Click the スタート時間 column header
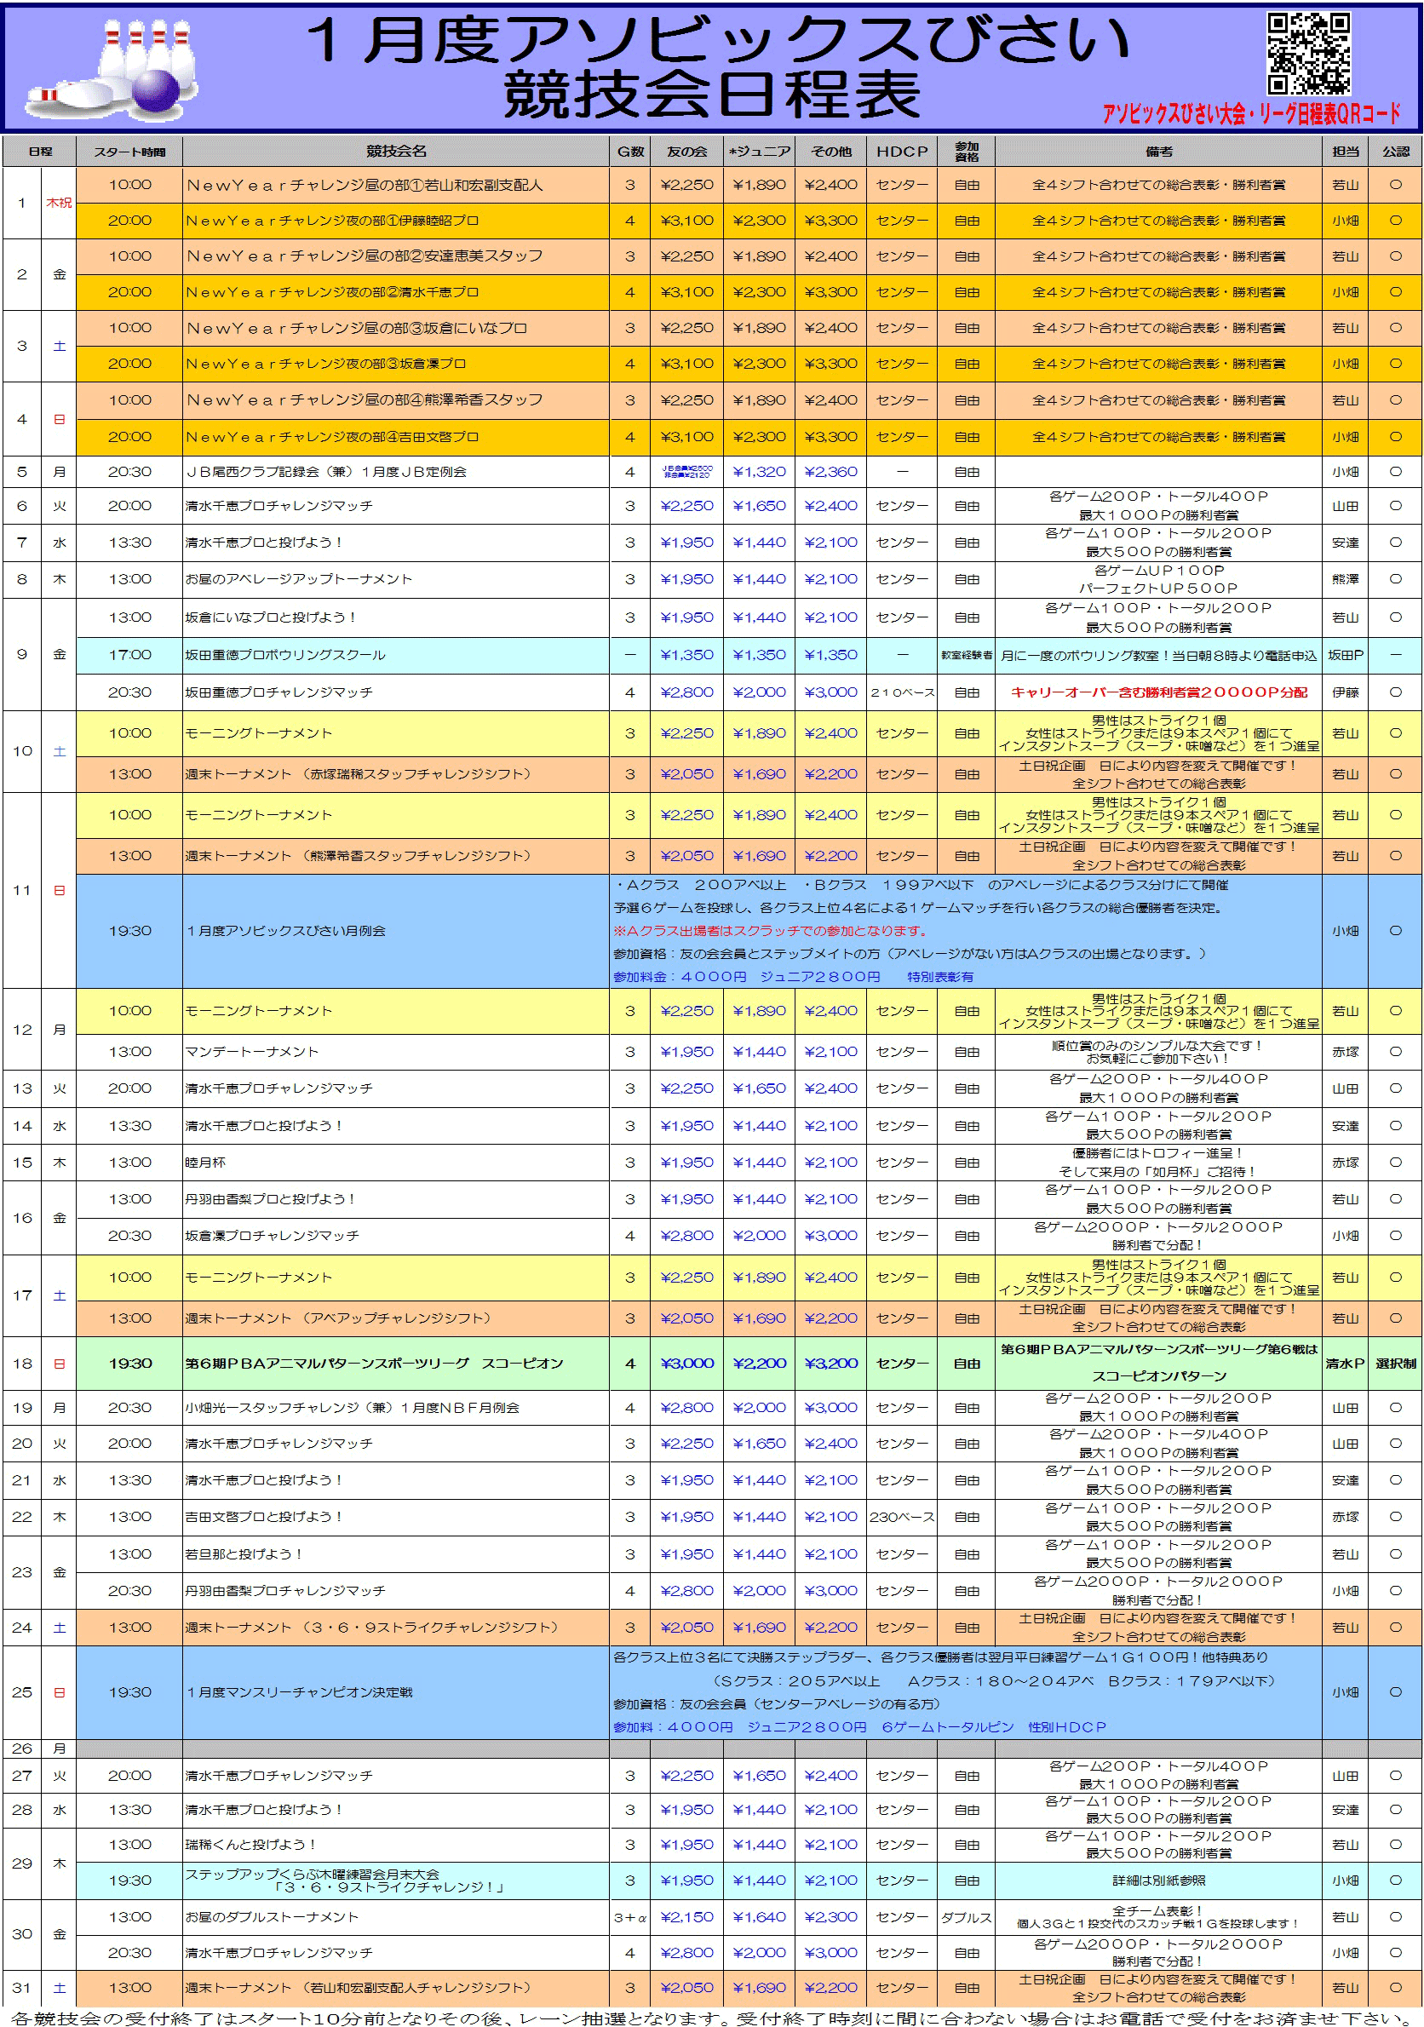Viewport: 1424px width, 2027px height. [129, 152]
